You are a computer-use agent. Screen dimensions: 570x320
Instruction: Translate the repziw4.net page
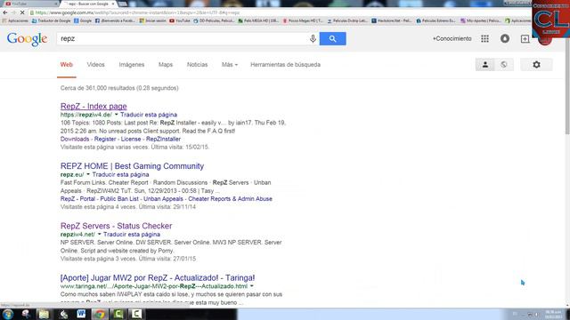pos(132,235)
